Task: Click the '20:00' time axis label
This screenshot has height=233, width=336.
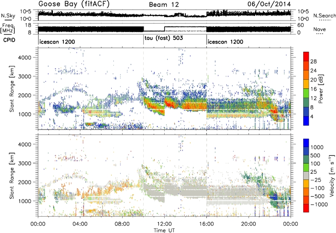Action: (249, 224)
